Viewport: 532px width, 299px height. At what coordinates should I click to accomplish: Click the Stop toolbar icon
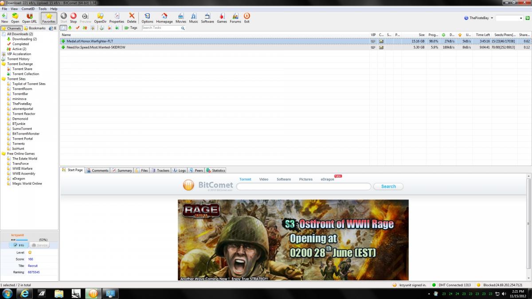point(73,18)
